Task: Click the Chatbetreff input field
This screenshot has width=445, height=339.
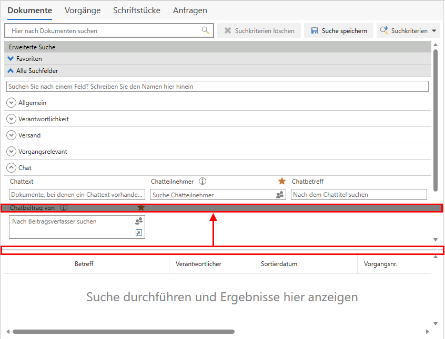Action: point(359,195)
